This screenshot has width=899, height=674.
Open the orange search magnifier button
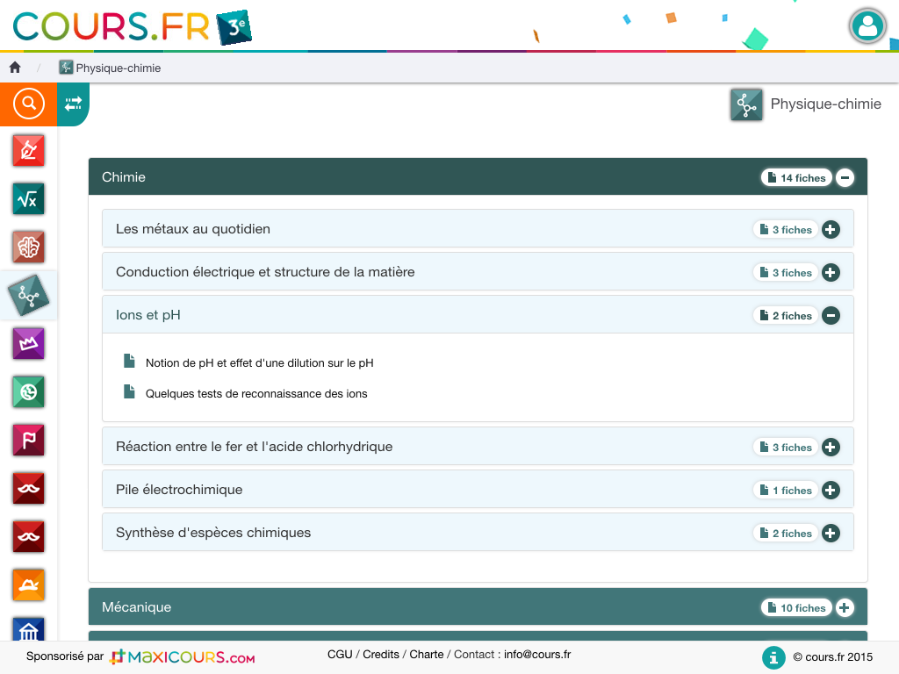point(29,104)
